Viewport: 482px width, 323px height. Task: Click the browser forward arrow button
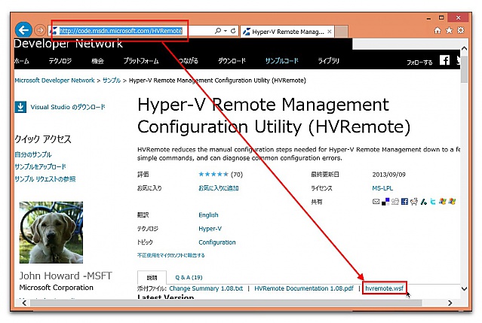[40, 30]
